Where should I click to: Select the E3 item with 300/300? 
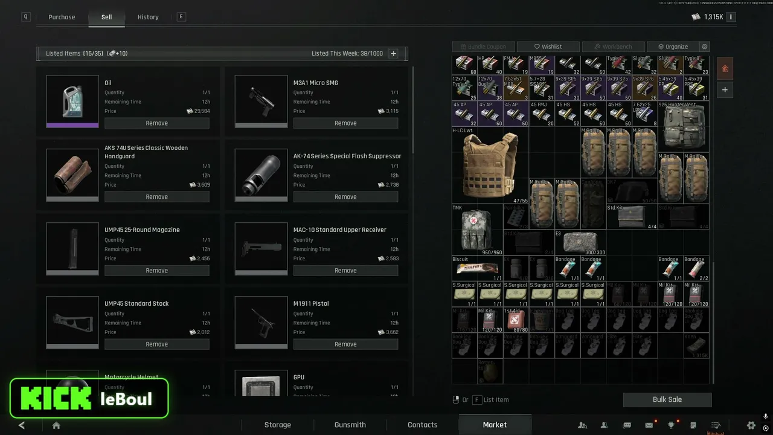[x=580, y=242]
